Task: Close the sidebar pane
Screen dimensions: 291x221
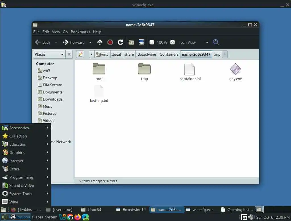Action: 69,54
